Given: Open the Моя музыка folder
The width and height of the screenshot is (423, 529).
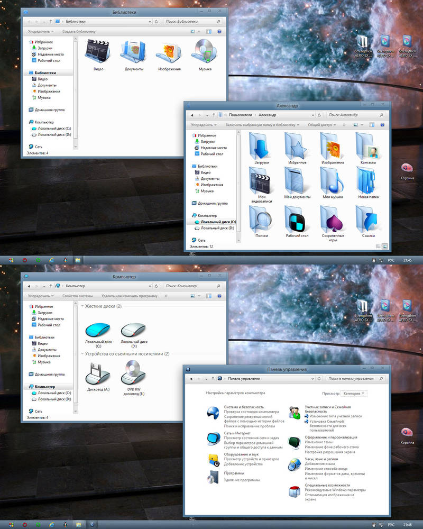Looking at the screenshot, I should [332, 183].
